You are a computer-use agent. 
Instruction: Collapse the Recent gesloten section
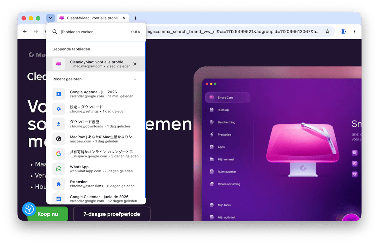coord(135,79)
